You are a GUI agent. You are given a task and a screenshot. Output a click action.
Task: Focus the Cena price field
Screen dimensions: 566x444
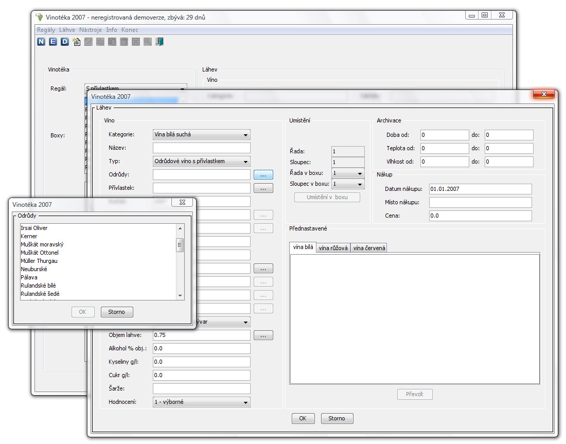[x=481, y=216]
